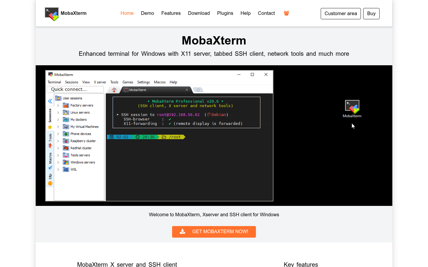Open the Terminal menu

[54, 82]
